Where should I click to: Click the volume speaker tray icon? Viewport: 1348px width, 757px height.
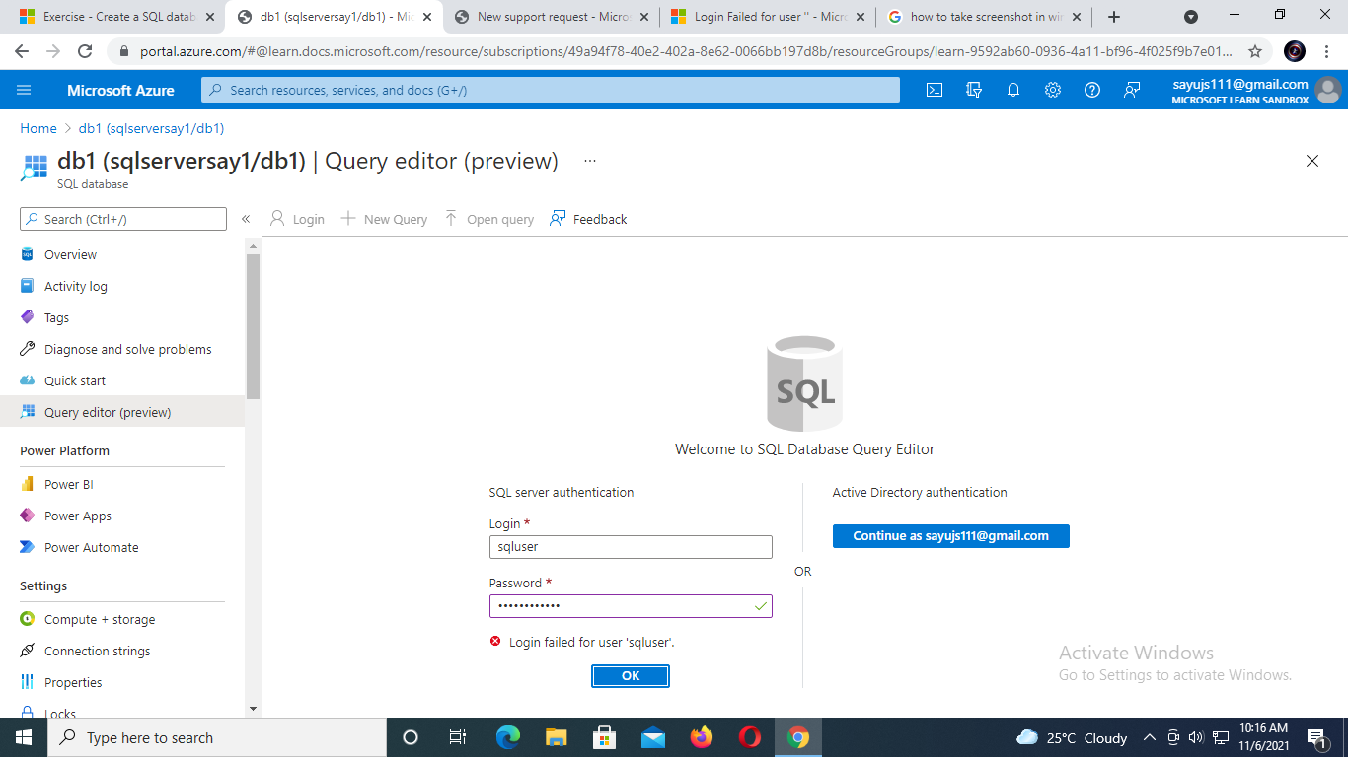pos(1196,737)
